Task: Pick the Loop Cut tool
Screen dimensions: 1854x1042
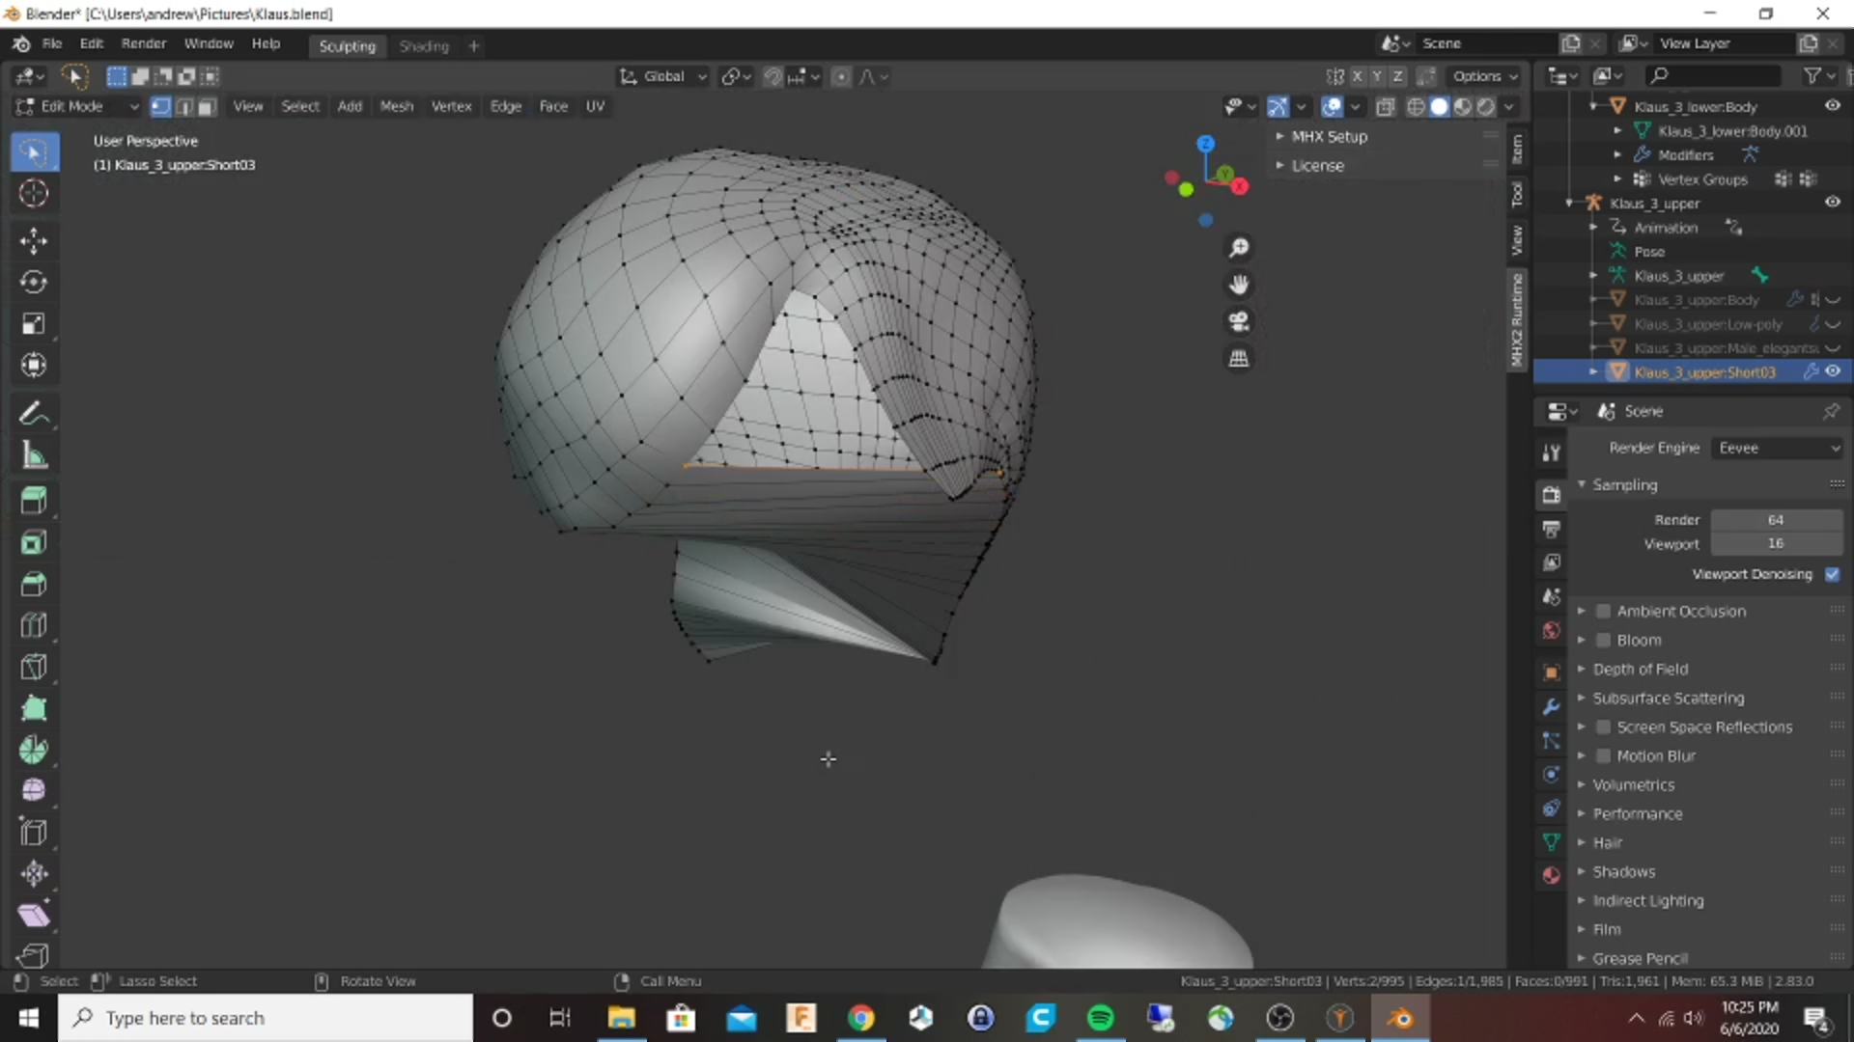Action: tap(34, 625)
